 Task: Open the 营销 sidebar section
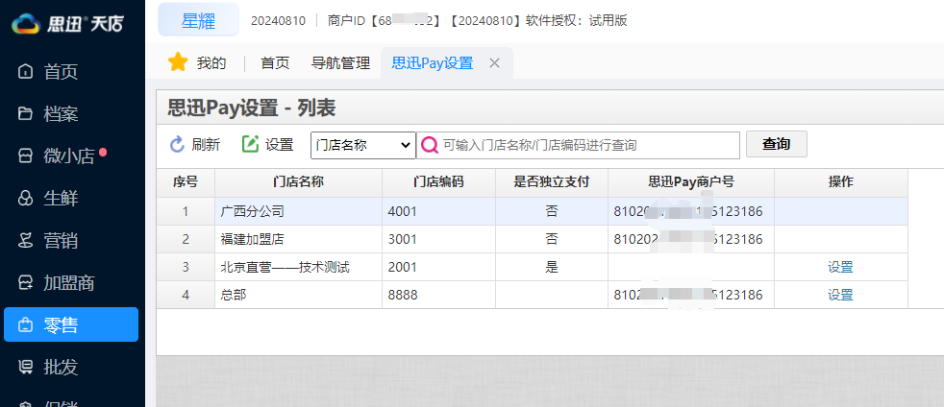pos(71,241)
